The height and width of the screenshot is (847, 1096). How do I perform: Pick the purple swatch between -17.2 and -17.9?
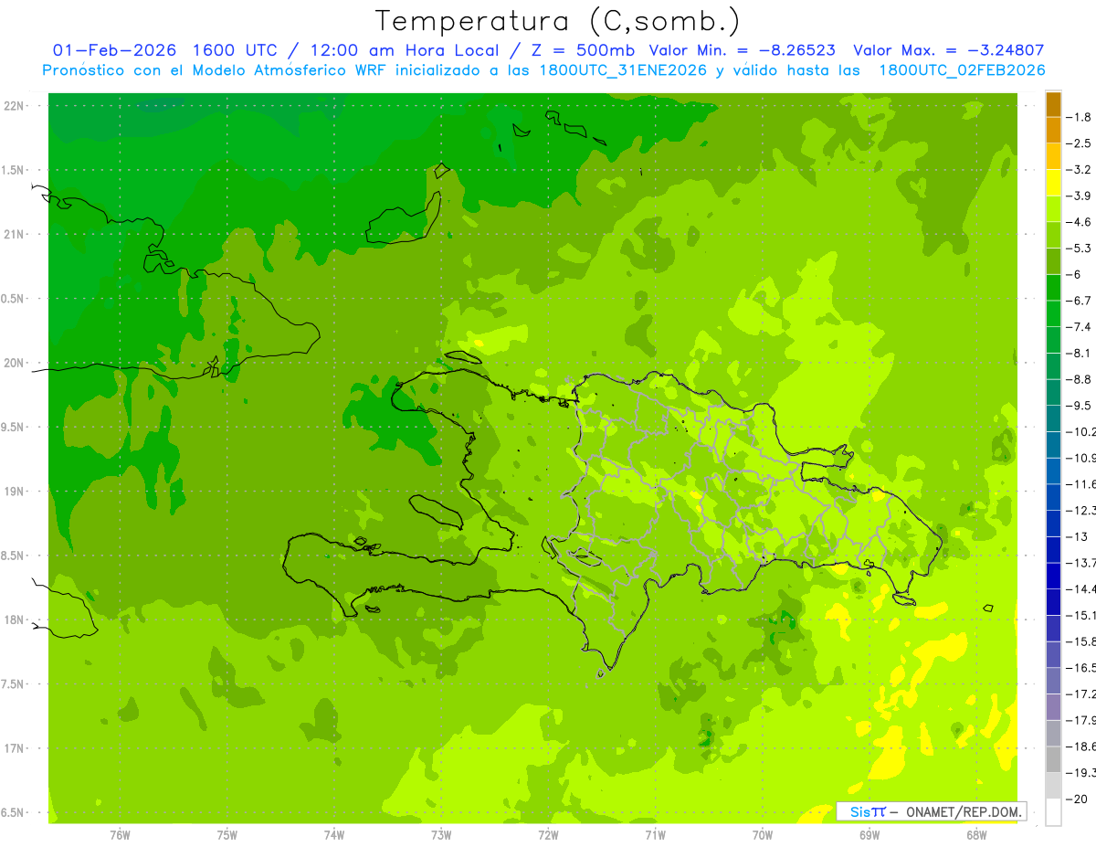click(x=1053, y=707)
